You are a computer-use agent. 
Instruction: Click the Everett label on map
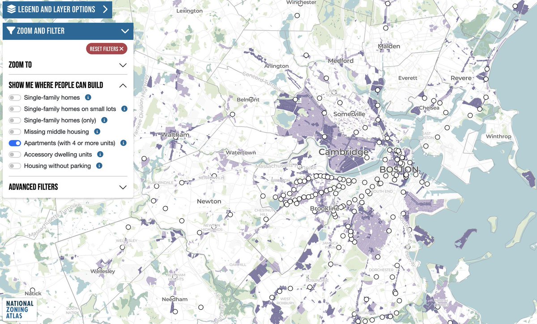(408, 78)
